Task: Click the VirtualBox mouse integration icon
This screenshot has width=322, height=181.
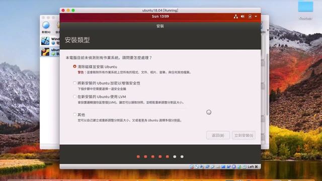Action: (x=239, y=166)
